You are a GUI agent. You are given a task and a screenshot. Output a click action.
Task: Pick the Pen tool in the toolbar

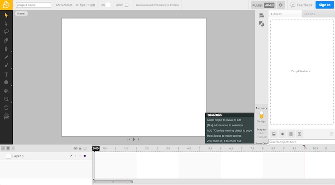(6, 49)
